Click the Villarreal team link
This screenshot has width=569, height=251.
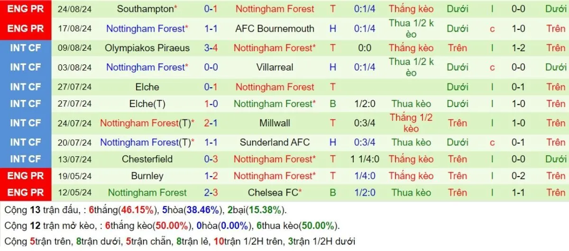275,67
